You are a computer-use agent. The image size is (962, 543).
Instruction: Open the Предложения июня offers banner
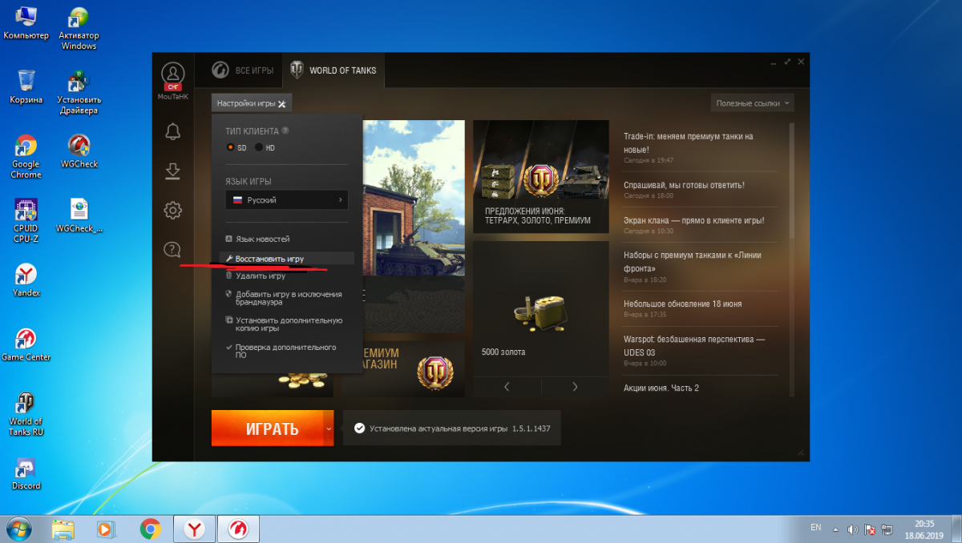pos(541,176)
